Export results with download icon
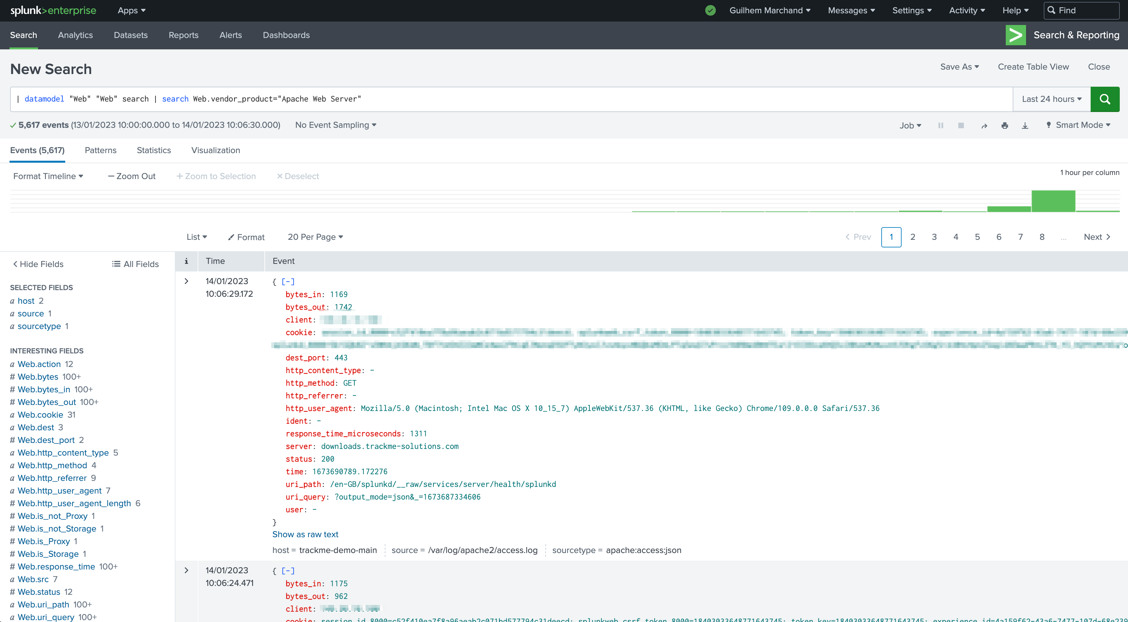1128x622 pixels. pyautogui.click(x=1025, y=126)
